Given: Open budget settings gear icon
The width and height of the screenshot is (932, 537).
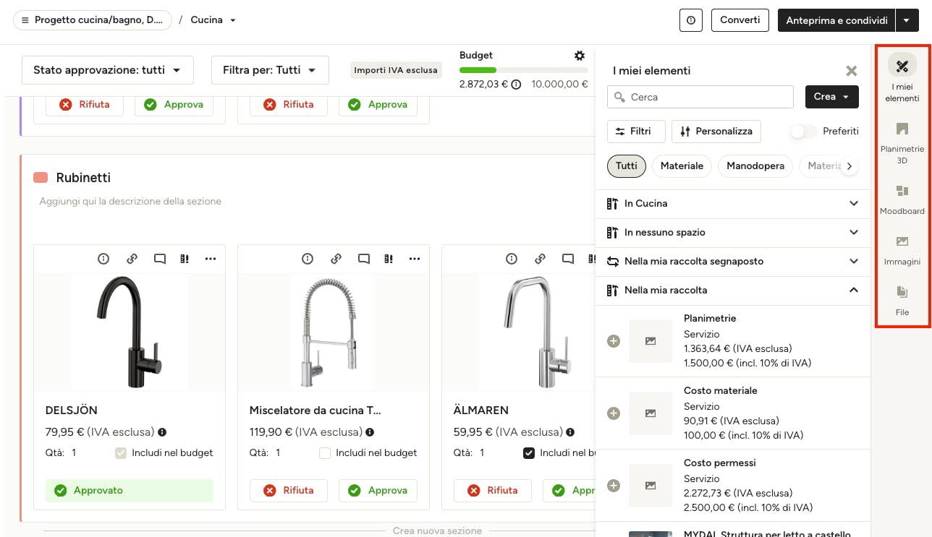Looking at the screenshot, I should 579,56.
